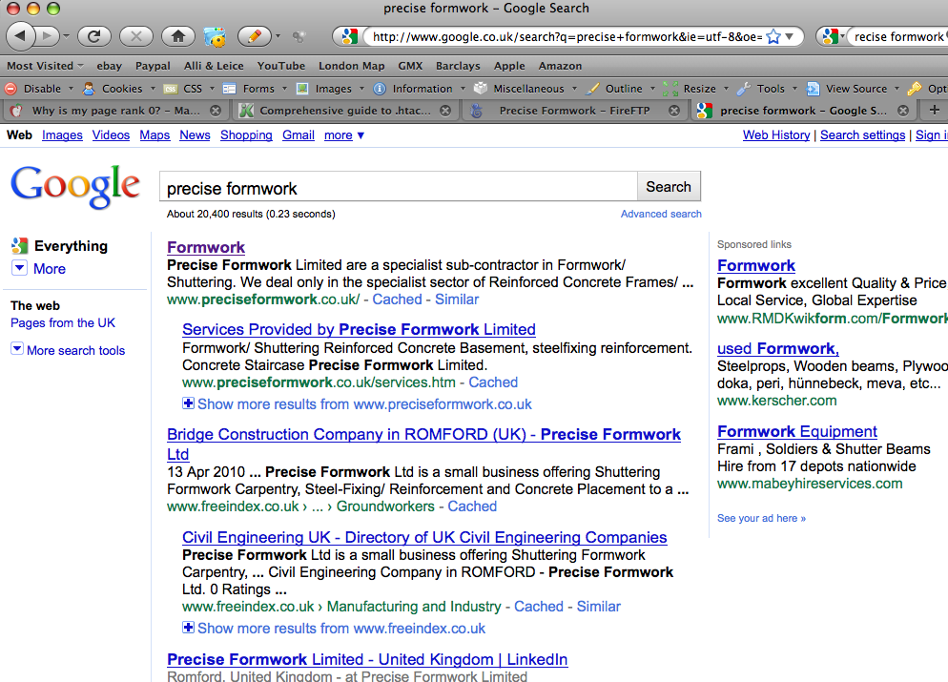Image resolution: width=948 pixels, height=682 pixels.
Task: Click the Forward navigation arrow
Action: [x=47, y=36]
